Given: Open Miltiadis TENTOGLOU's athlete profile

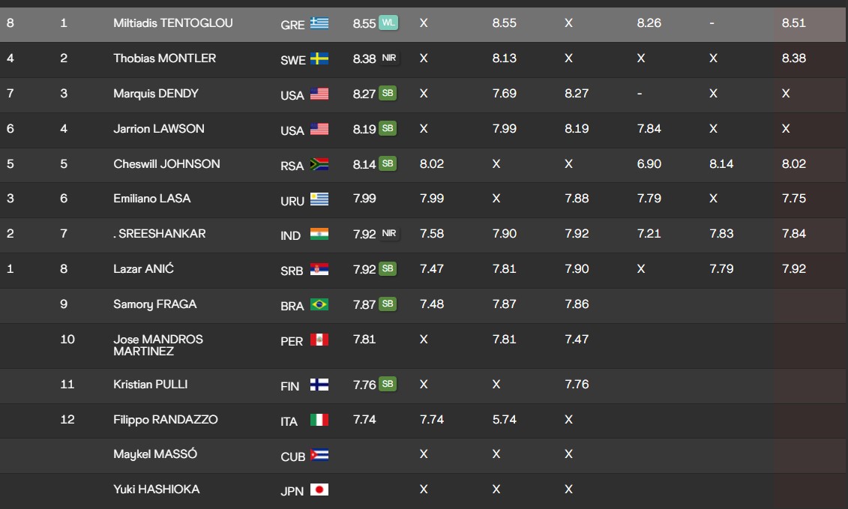Looking at the screenshot, I should pos(173,23).
